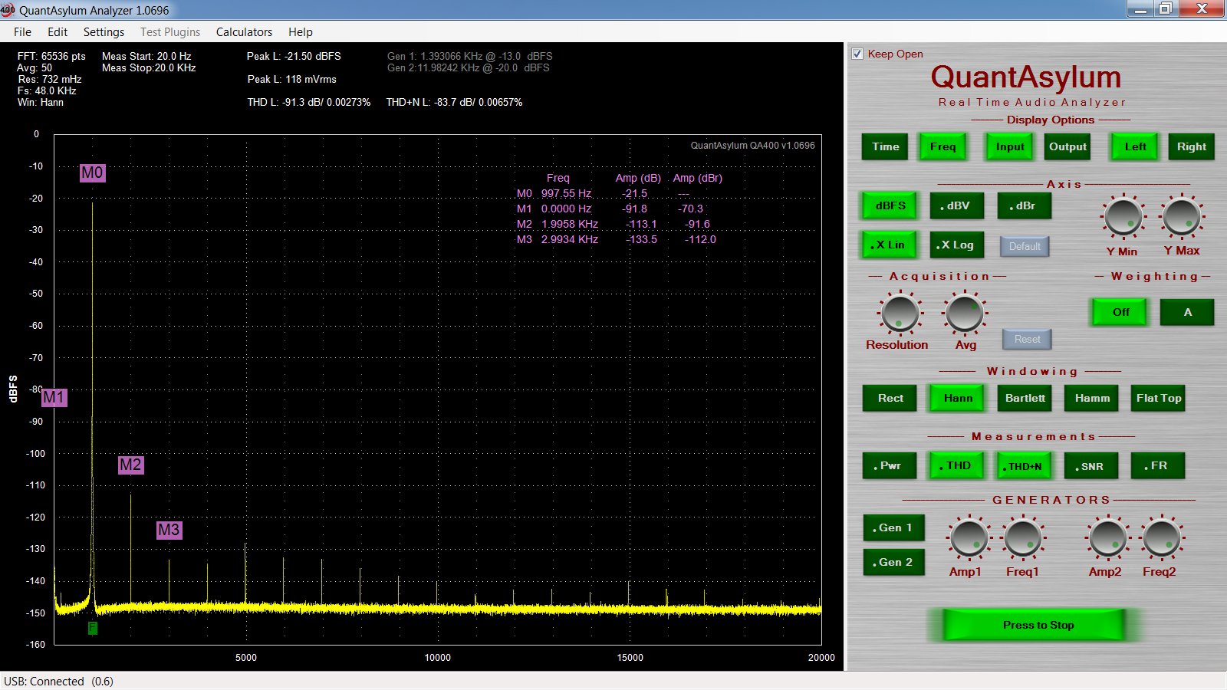Click the Resolution knob

pyautogui.click(x=900, y=313)
